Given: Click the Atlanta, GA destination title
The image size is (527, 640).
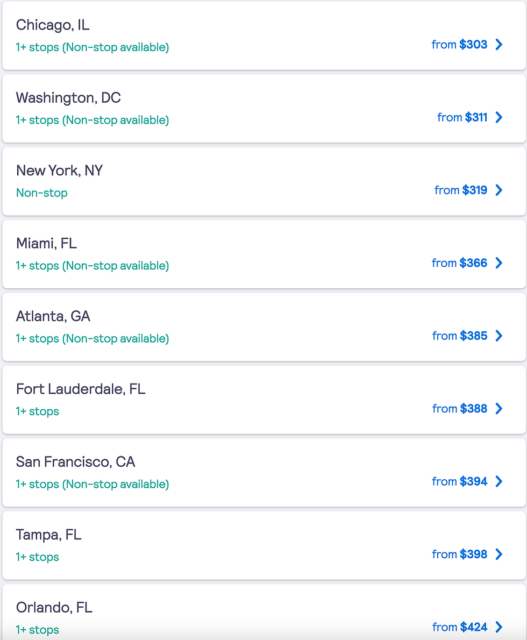Looking at the screenshot, I should pos(53,316).
